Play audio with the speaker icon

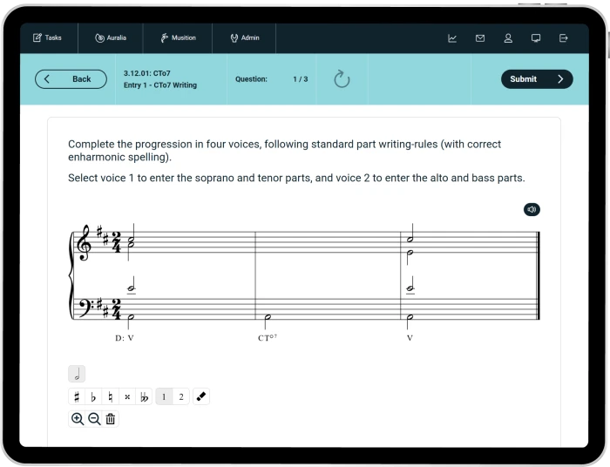[x=532, y=209]
